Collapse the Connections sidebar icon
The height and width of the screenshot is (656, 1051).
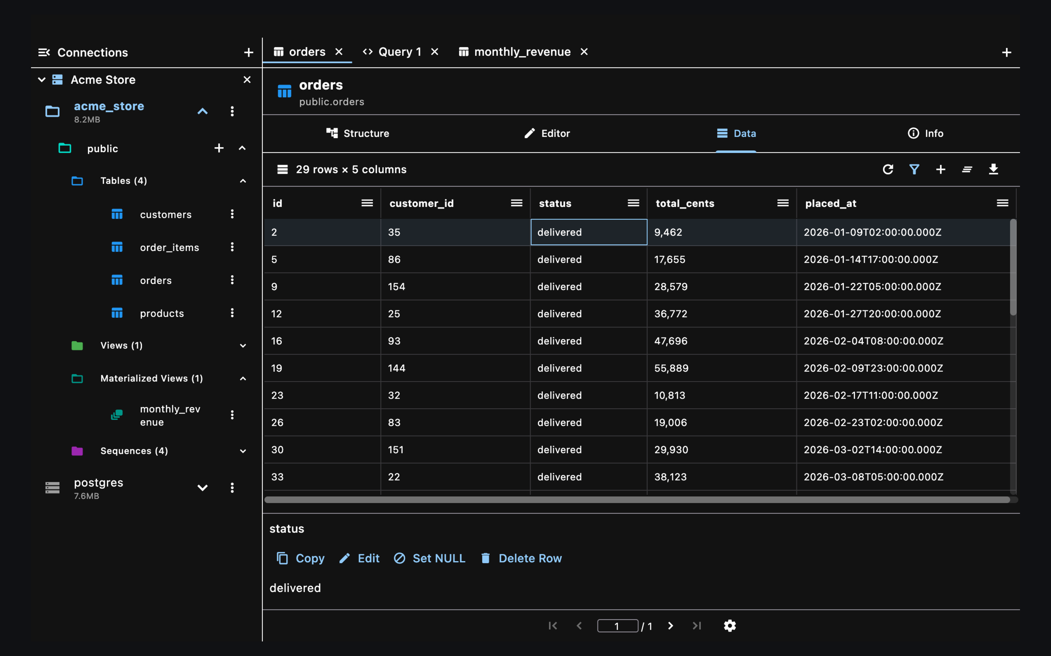44,52
